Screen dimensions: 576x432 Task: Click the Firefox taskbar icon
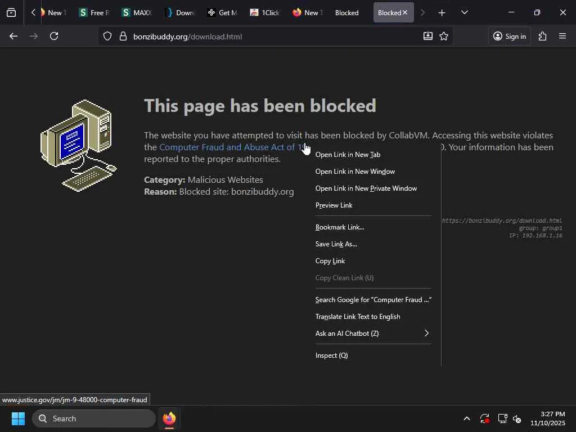[x=169, y=418]
